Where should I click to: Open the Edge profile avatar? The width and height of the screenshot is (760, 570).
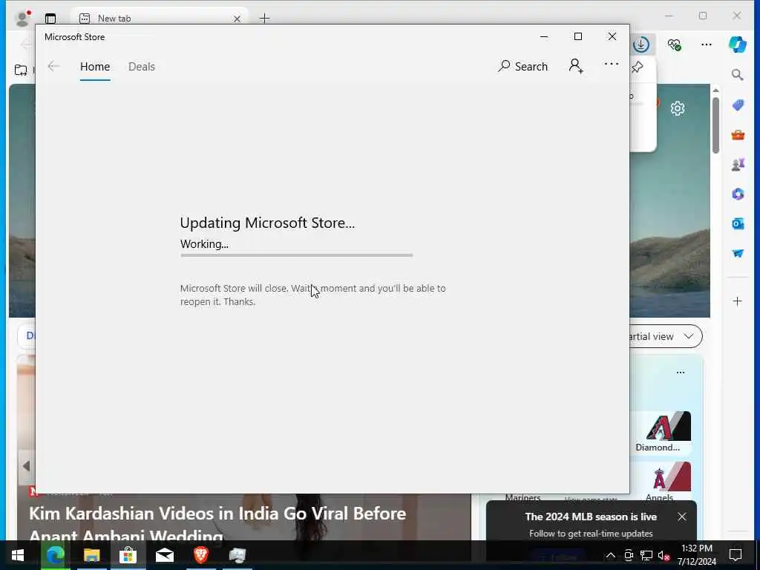pos(22,19)
